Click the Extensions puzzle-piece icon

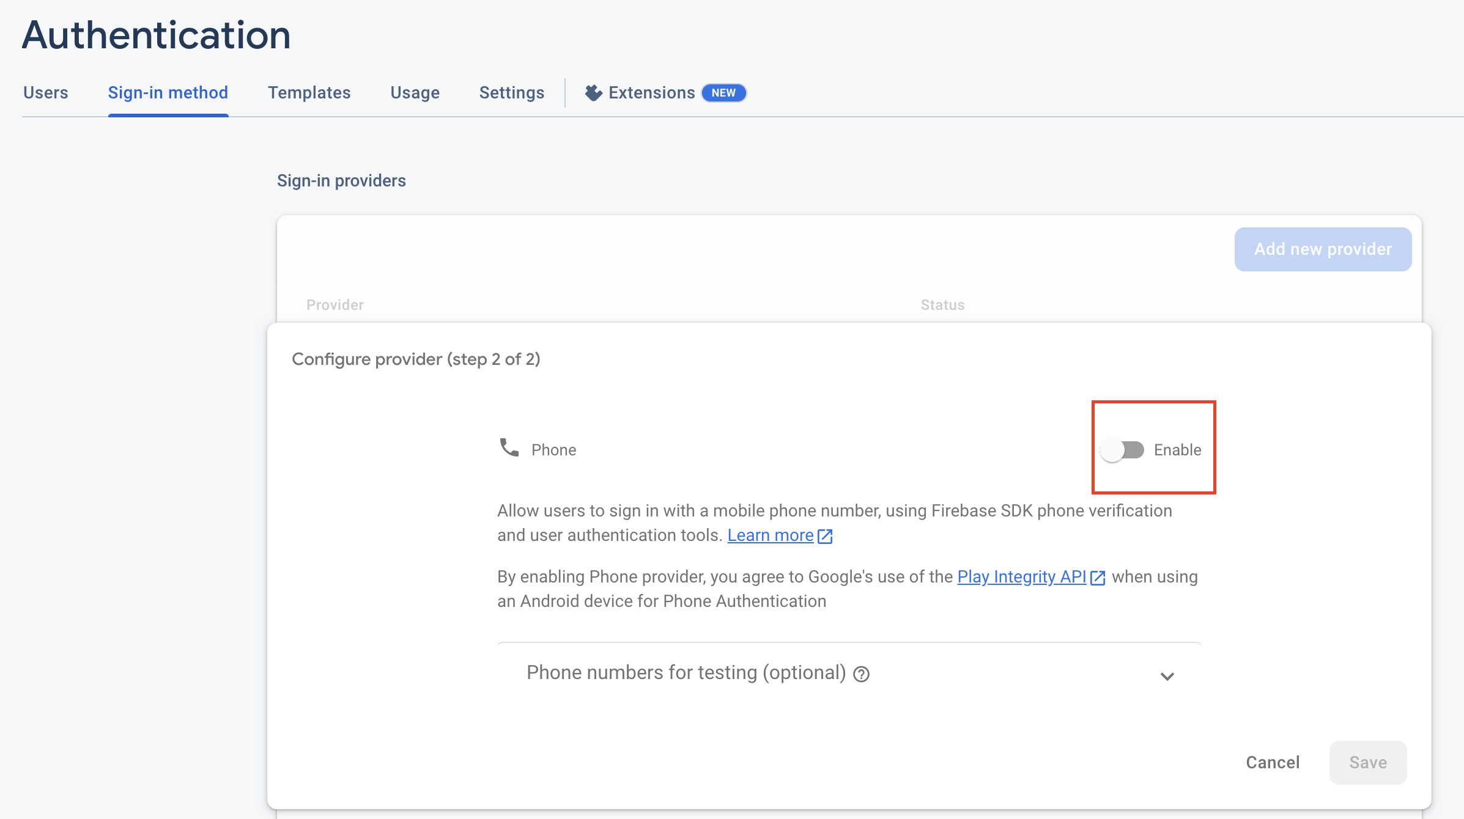pyautogui.click(x=593, y=93)
